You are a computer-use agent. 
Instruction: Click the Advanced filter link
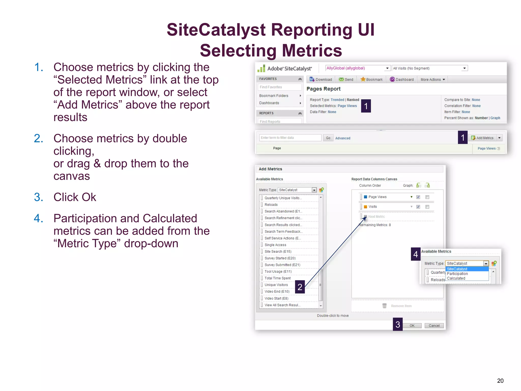coord(343,138)
